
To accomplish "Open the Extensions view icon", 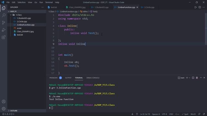I will pyautogui.click(x=4, y=37).
